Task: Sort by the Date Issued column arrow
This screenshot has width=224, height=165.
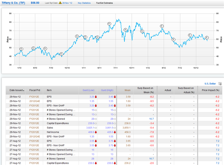Action: pyautogui.click(x=23, y=91)
